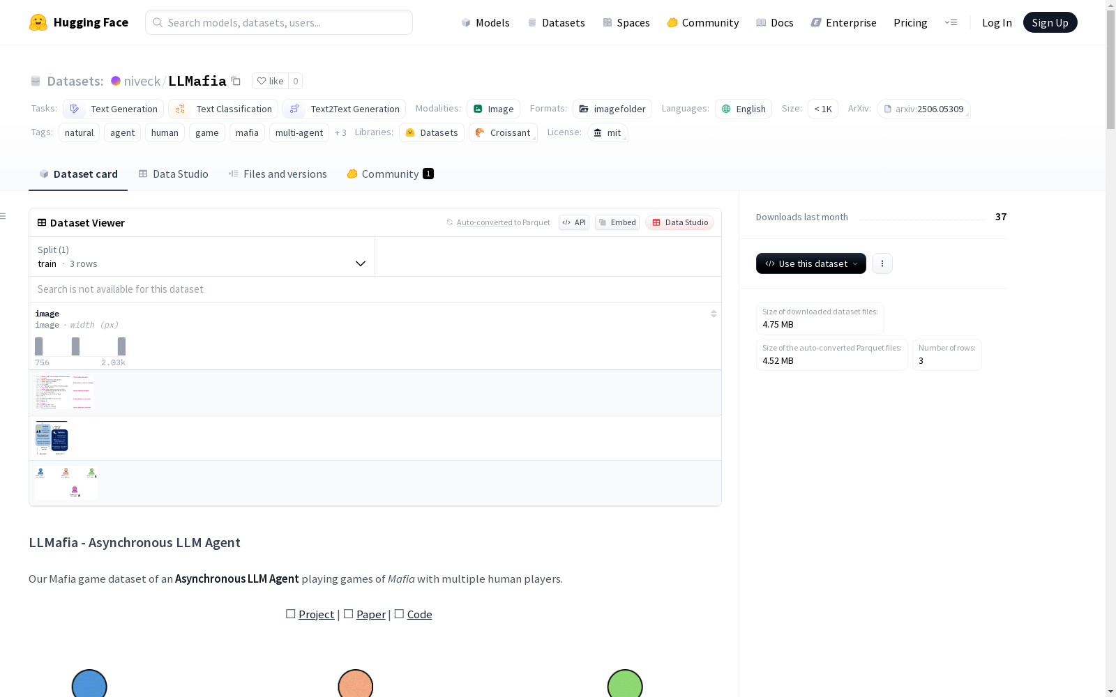Select the Text Generation task tag
The height and width of the screenshot is (697, 1116).
click(113, 109)
